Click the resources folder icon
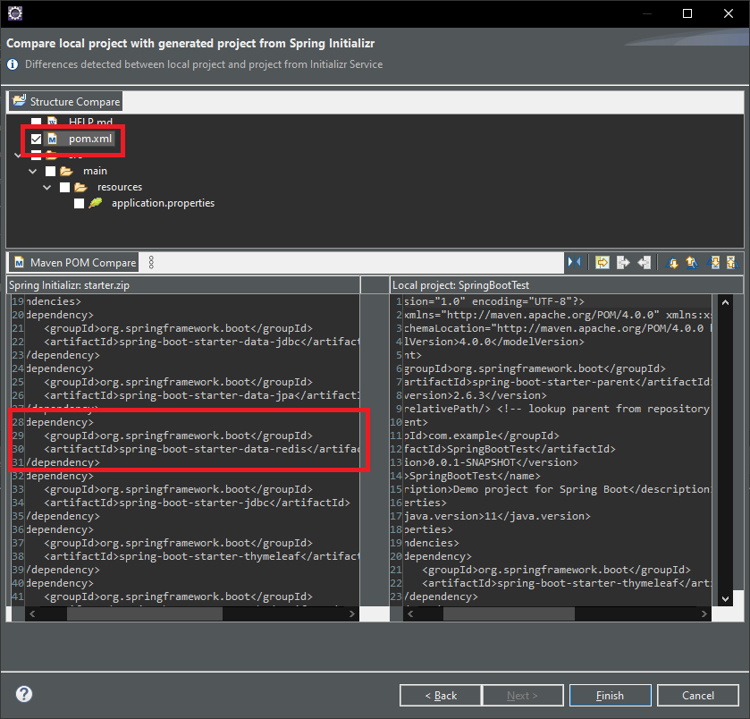 click(x=80, y=187)
